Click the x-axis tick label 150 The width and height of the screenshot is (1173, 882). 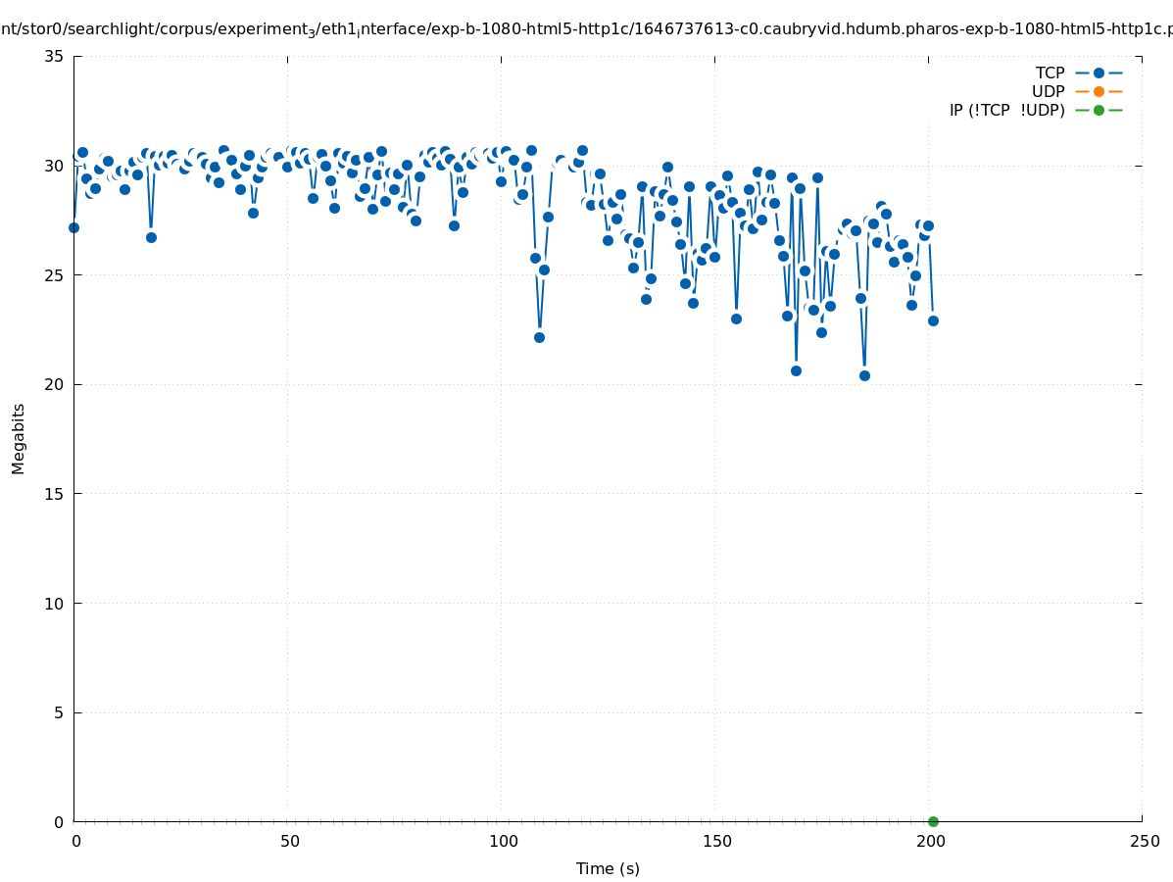(715, 842)
